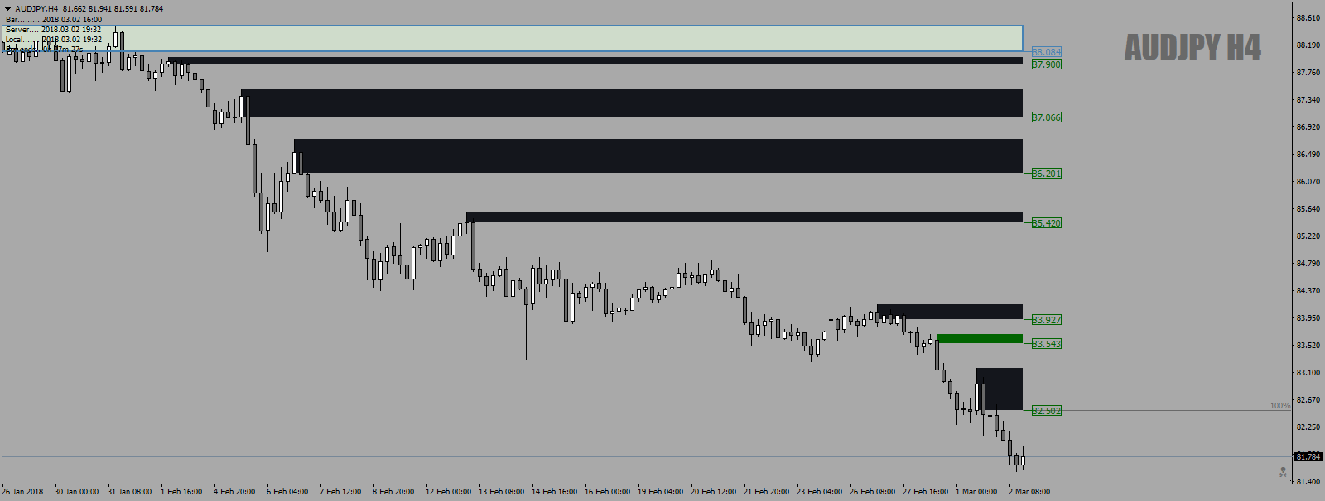Click the 86.070 price scale value

tap(1308, 182)
